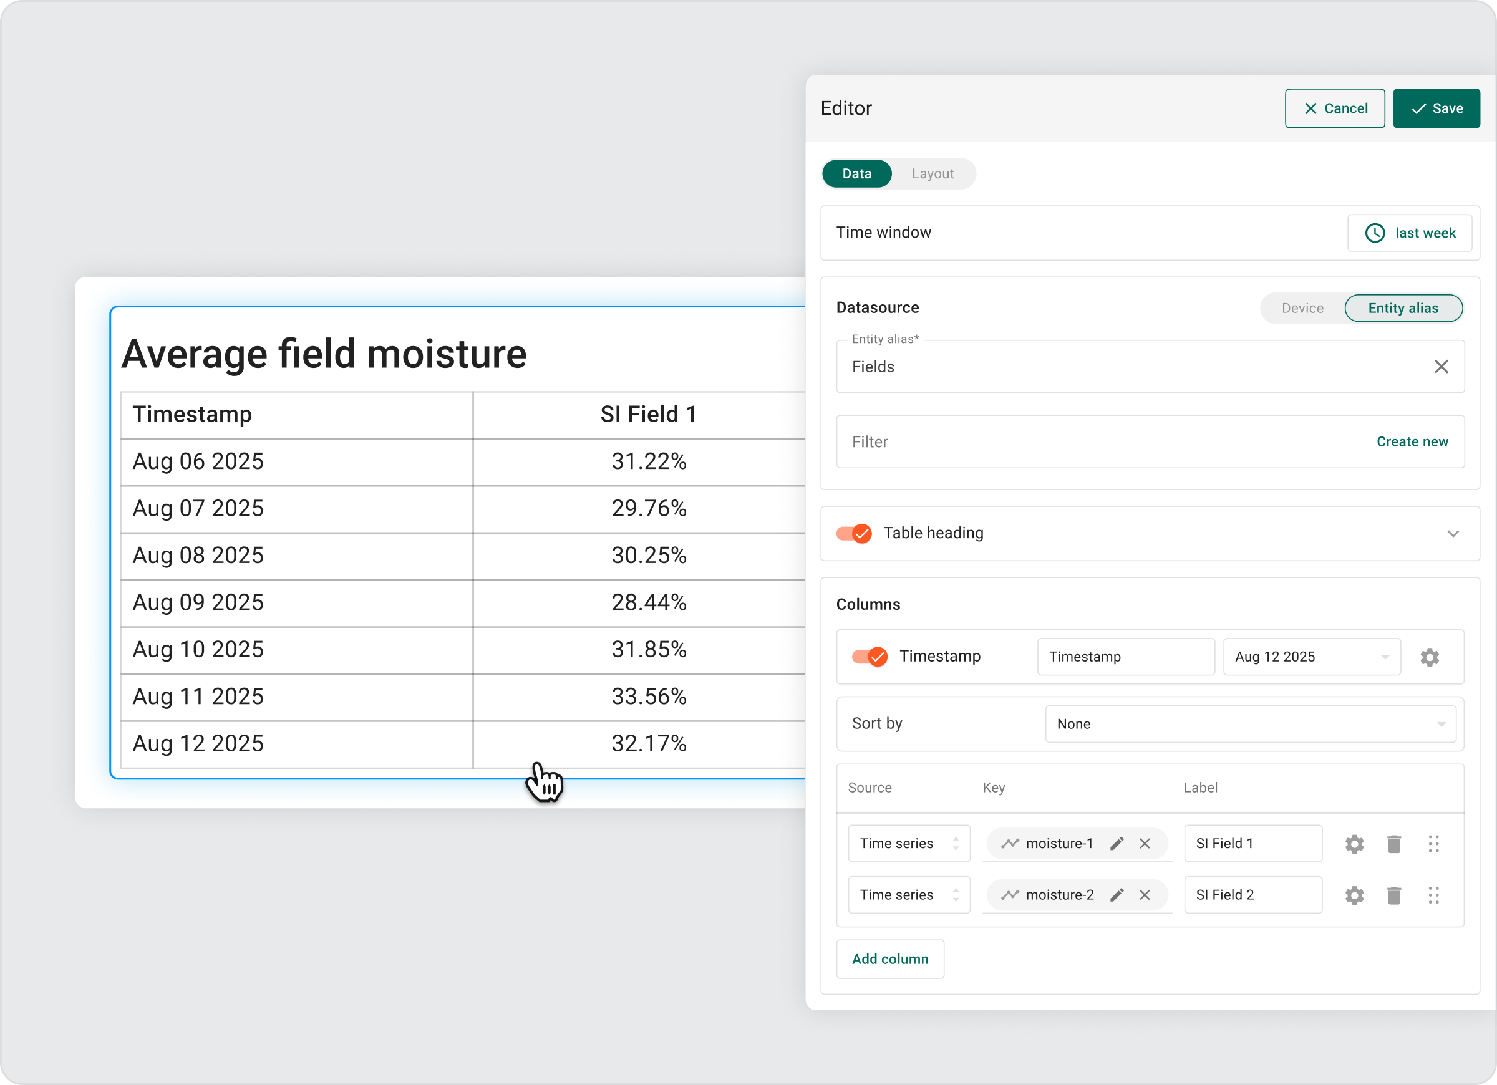Image resolution: width=1497 pixels, height=1085 pixels.
Task: Open the last week time window selector
Action: (x=1409, y=233)
